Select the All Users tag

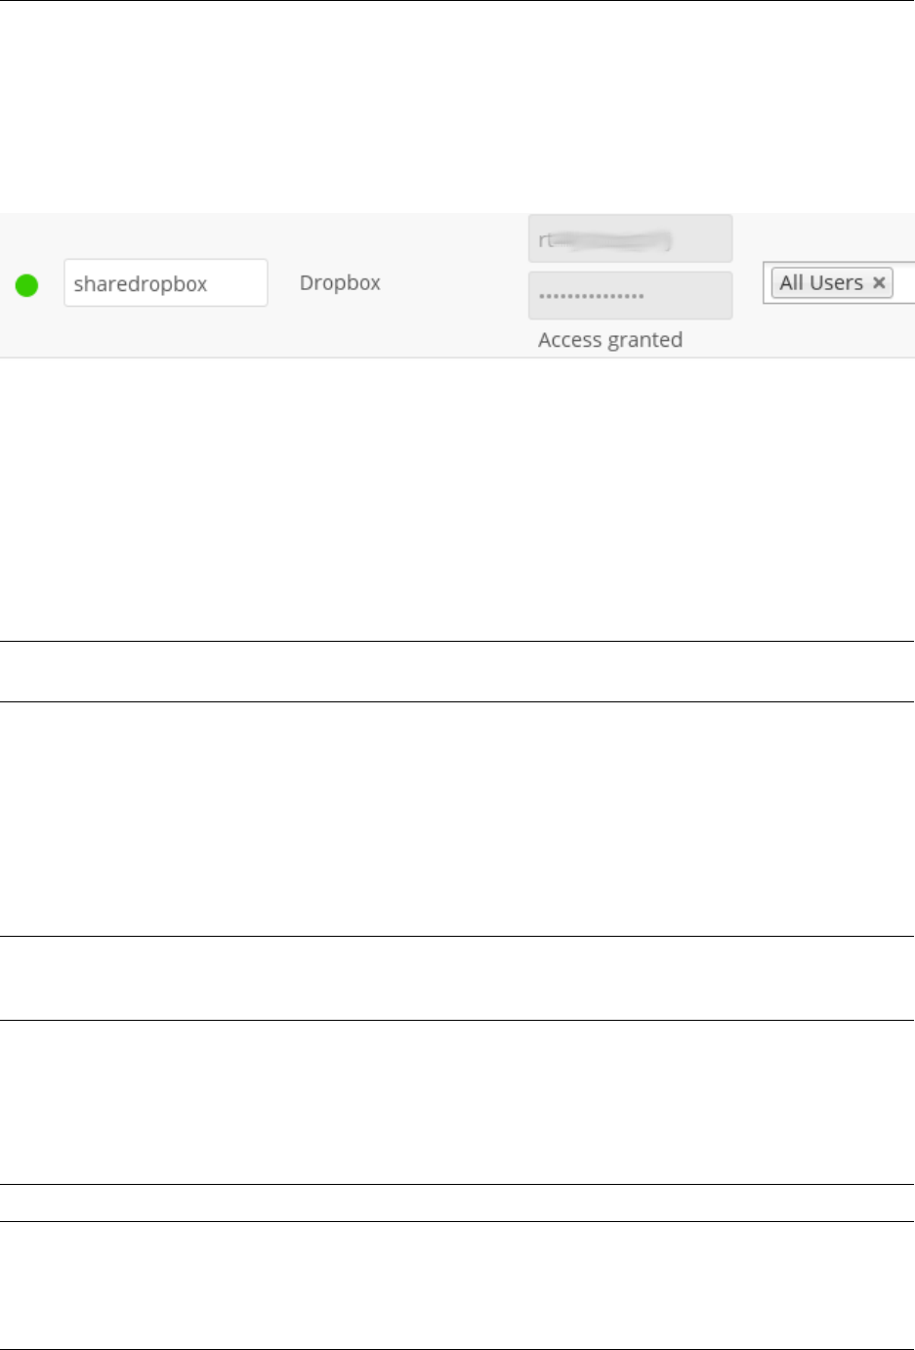coord(821,283)
